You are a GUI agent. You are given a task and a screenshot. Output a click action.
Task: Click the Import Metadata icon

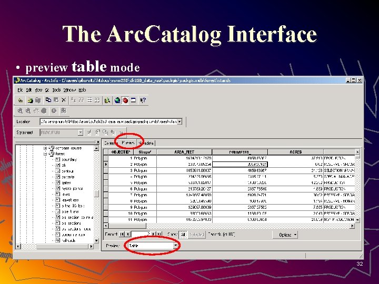pyautogui.click(x=113, y=132)
